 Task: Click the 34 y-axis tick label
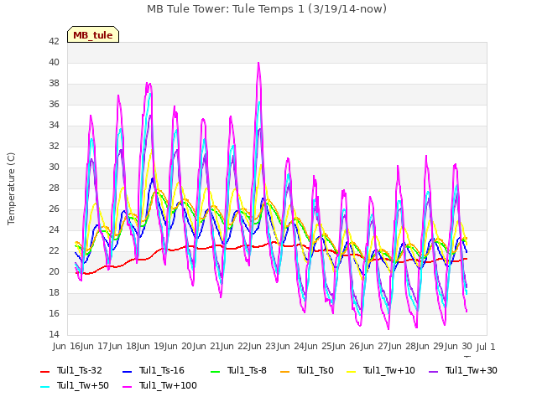coord(54,125)
